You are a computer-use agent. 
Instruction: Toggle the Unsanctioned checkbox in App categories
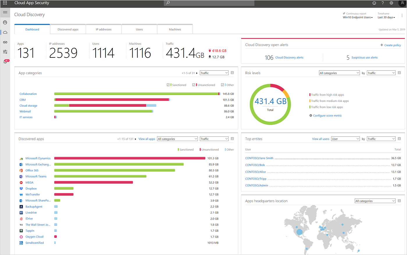[x=194, y=85]
